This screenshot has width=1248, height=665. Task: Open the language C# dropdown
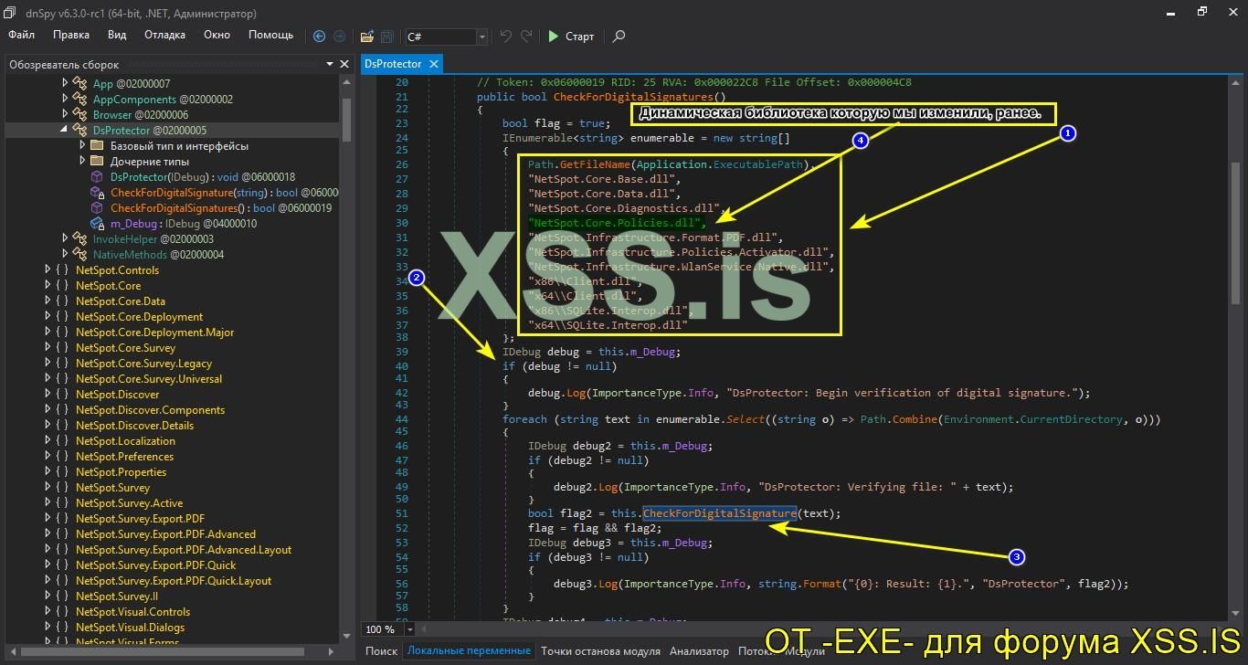coord(481,37)
